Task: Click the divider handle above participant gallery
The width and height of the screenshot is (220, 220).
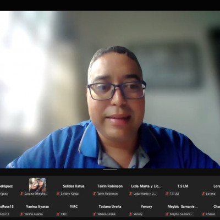Action: (x=109, y=169)
